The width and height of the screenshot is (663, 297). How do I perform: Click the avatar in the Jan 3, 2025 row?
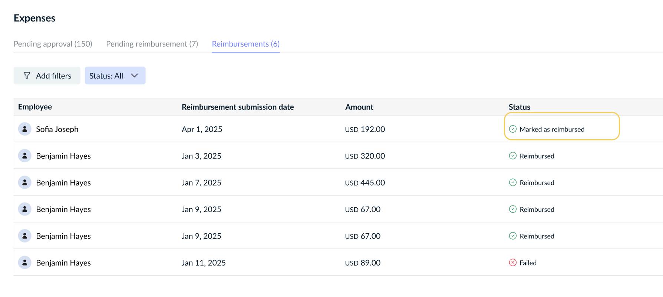[x=24, y=156]
